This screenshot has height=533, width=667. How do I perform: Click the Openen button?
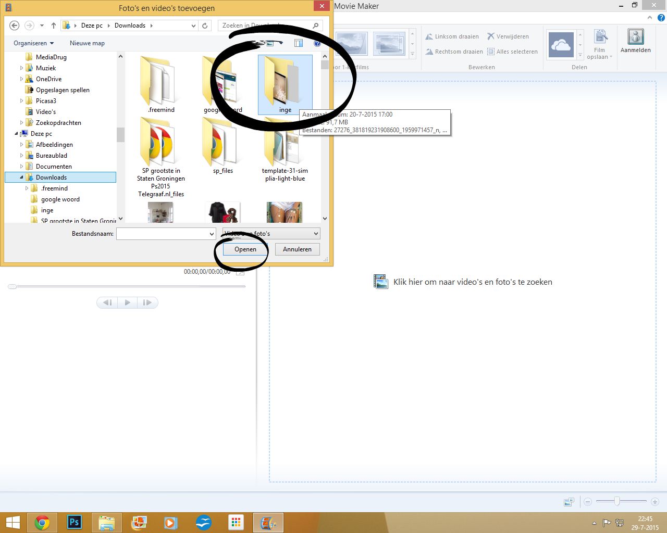click(245, 249)
